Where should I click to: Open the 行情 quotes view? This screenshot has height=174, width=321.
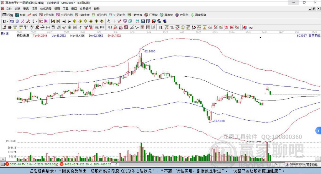8,15
